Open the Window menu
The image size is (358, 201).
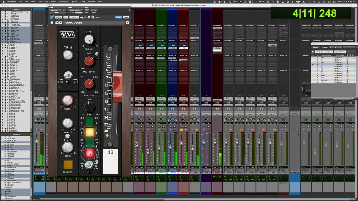(91, 2)
